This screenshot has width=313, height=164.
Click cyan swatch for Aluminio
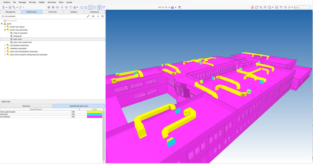click(x=95, y=114)
